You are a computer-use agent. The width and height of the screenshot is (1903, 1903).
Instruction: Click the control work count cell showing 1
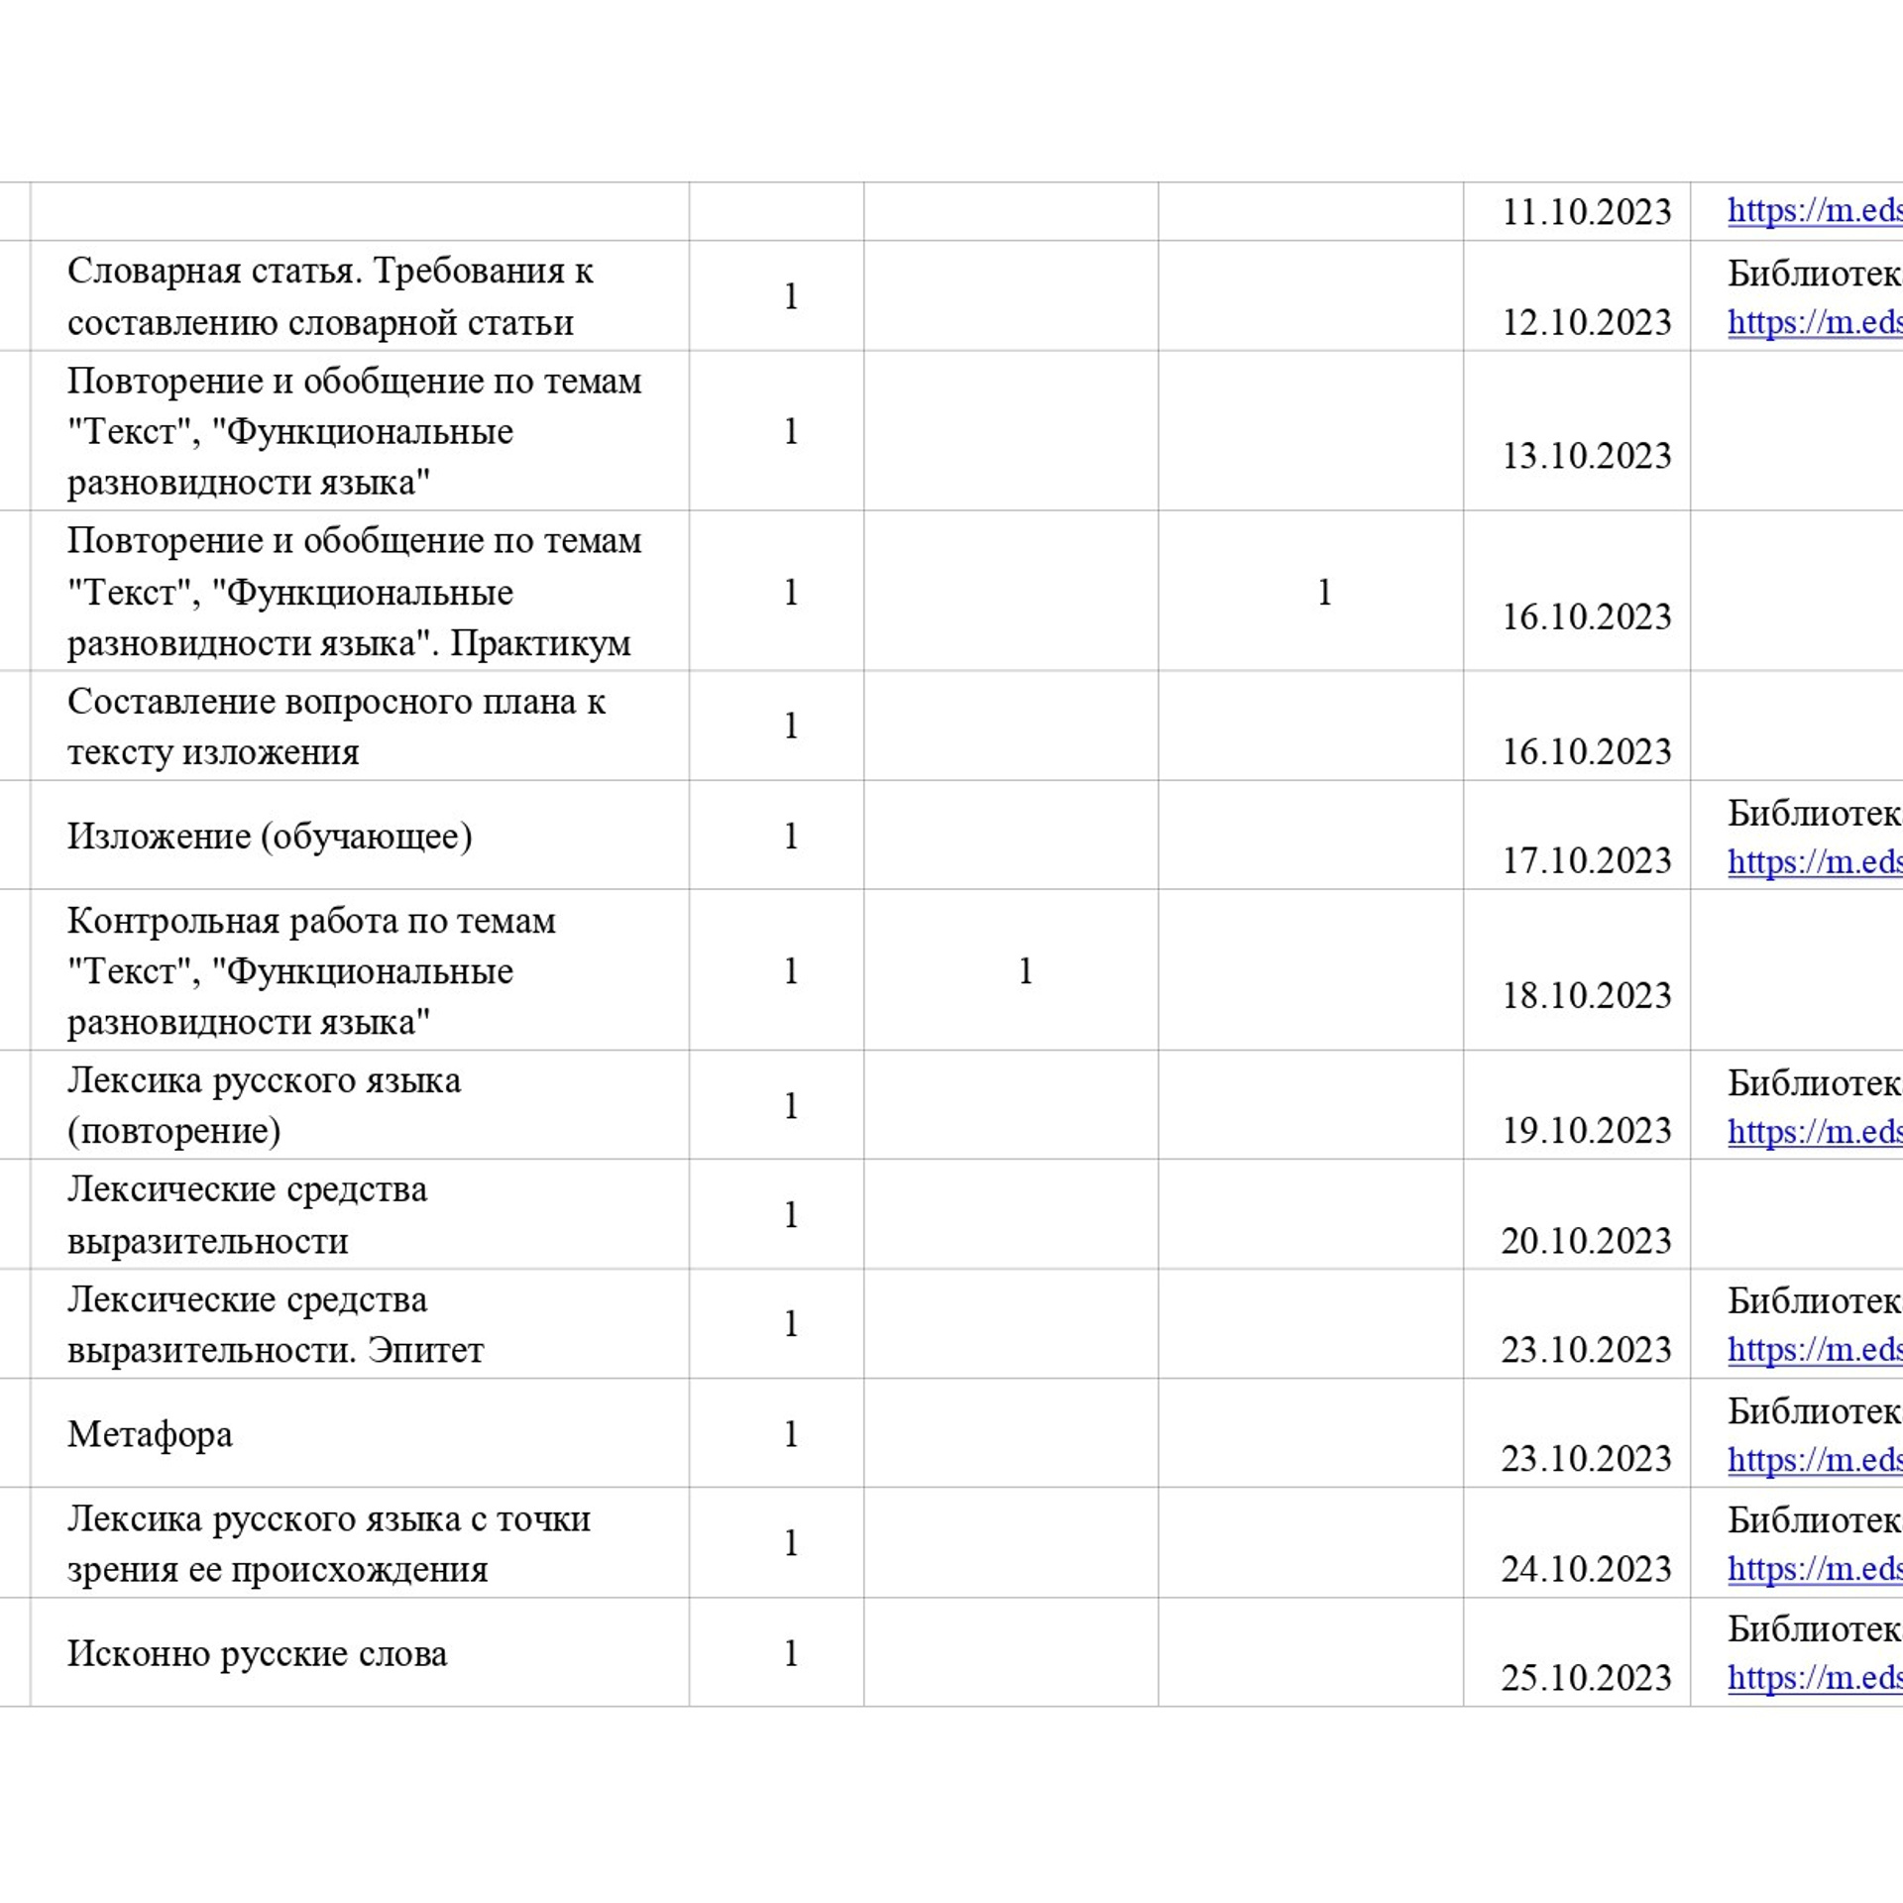pyautogui.click(x=1026, y=970)
